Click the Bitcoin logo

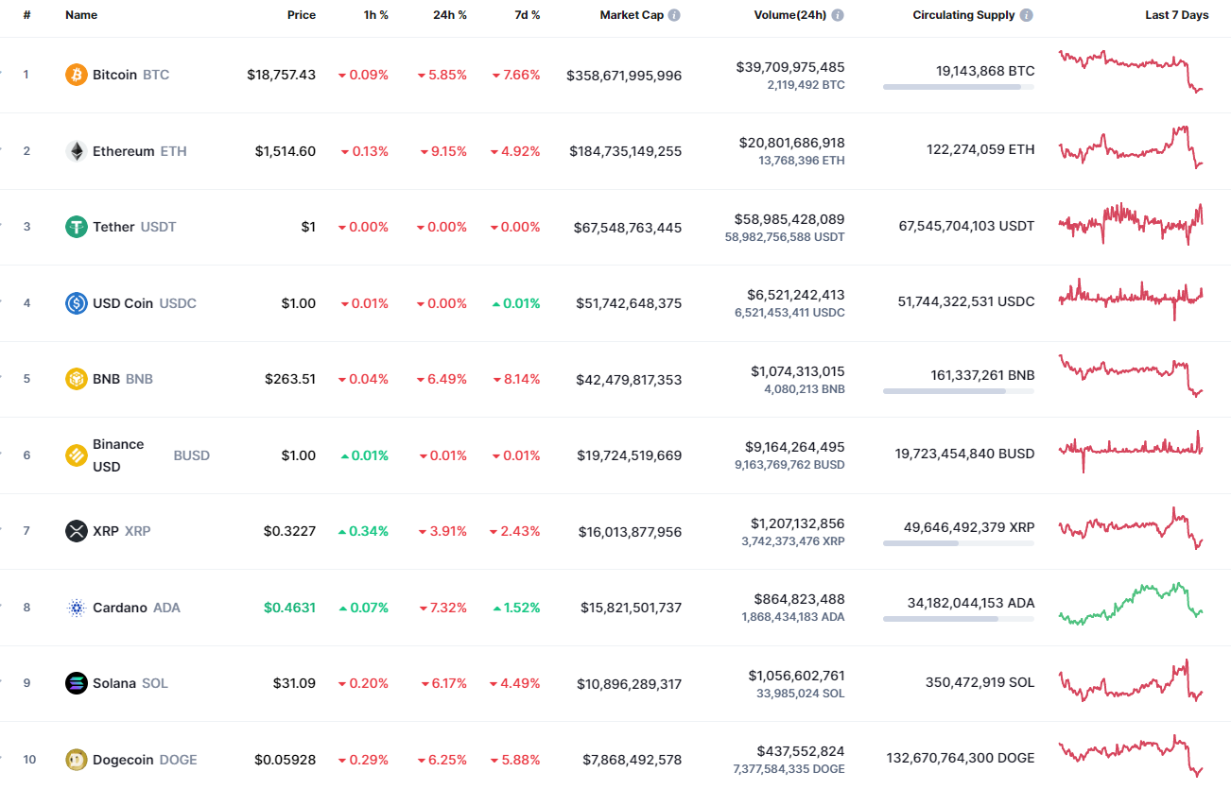click(x=74, y=75)
